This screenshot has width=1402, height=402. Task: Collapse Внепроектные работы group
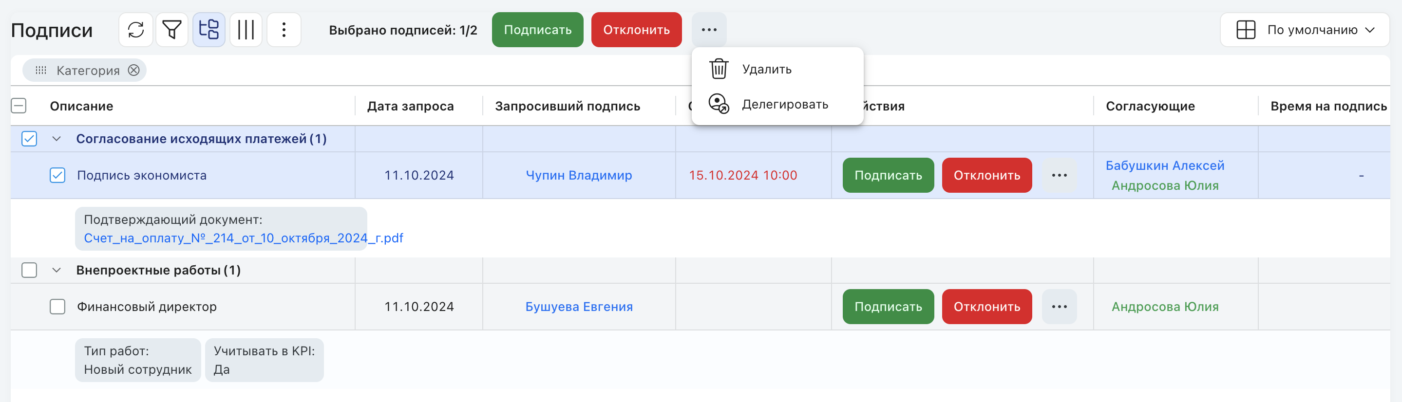tap(56, 271)
